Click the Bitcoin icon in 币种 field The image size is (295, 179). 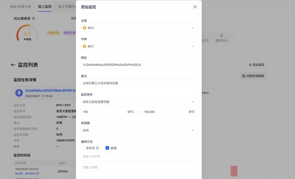84,46
